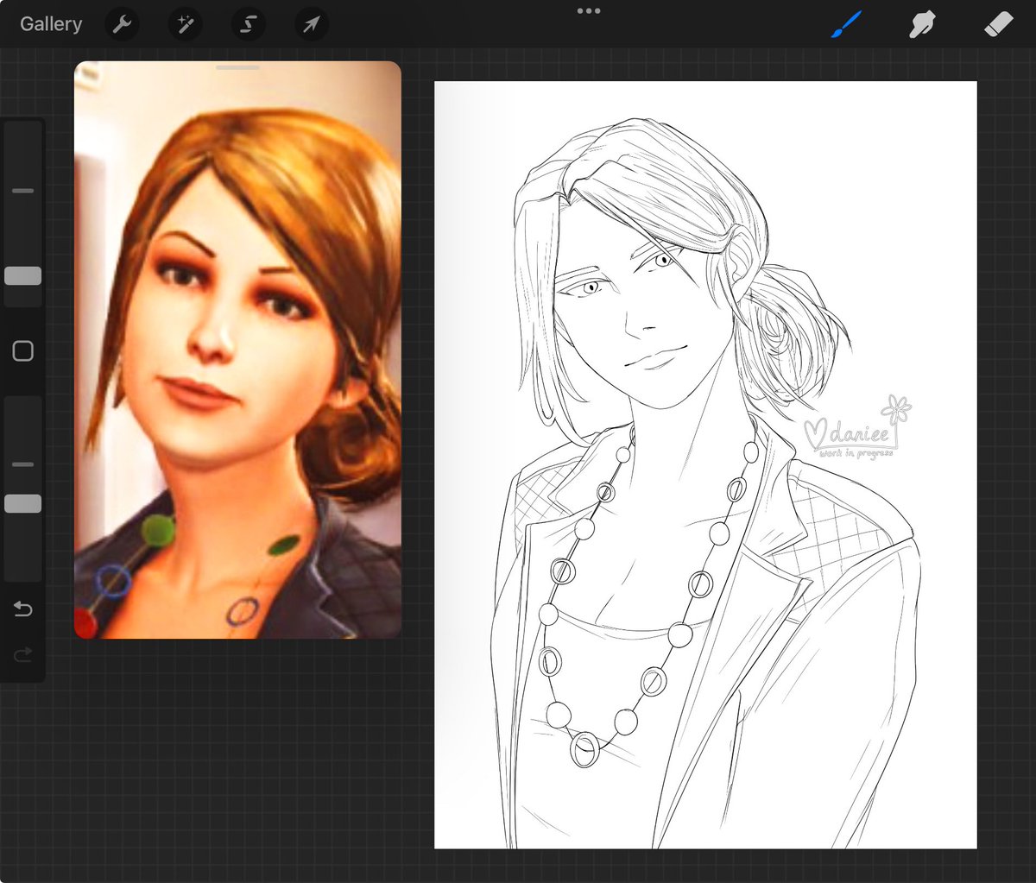Click the brush opacity slider handle
Viewport: 1036px width, 883px height.
[x=23, y=504]
